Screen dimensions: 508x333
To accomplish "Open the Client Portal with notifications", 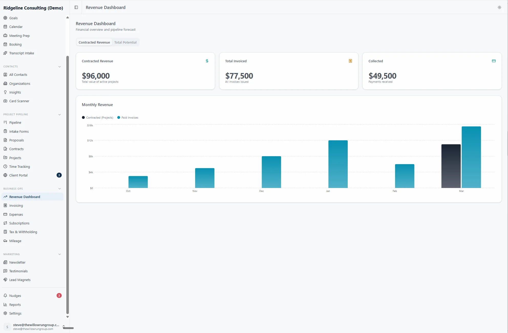I will [x=18, y=175].
